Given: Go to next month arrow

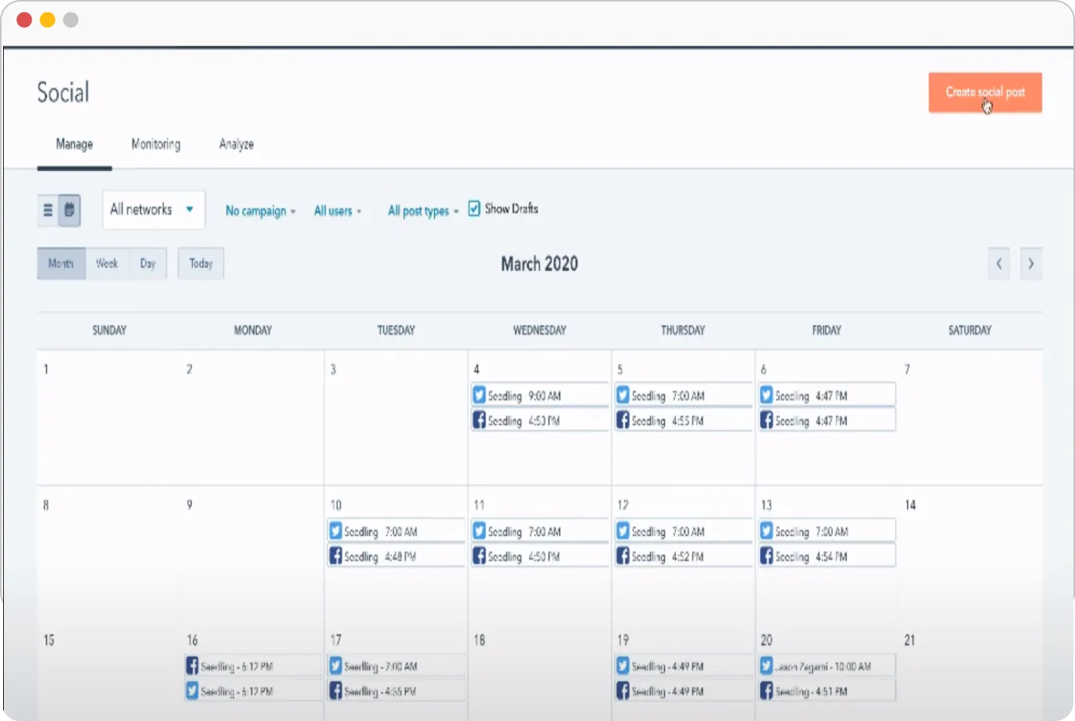Looking at the screenshot, I should tap(1031, 264).
